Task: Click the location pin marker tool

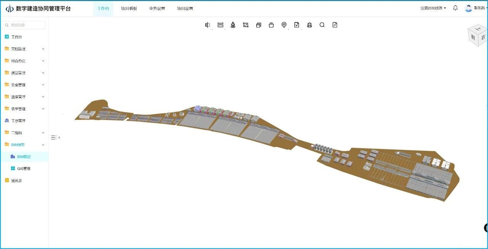Action: click(x=284, y=25)
